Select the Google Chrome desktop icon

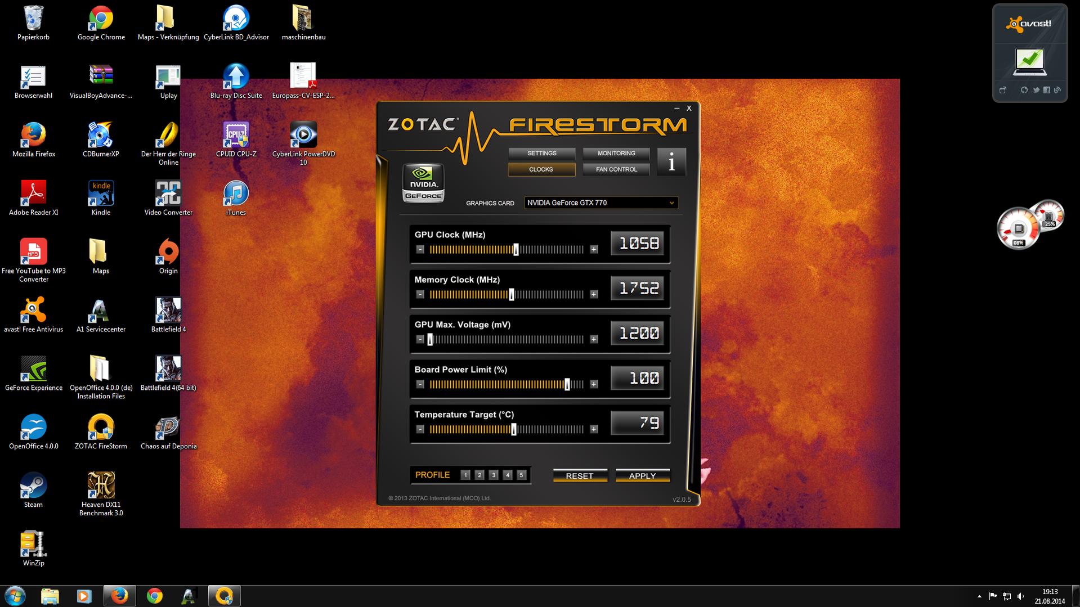point(101,23)
